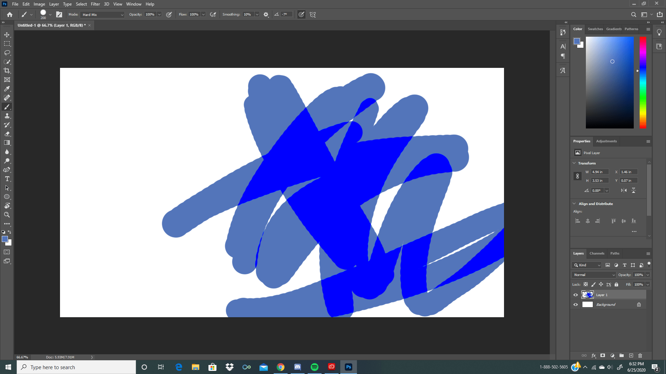Screen dimensions: 666x374
Task: Open the layer blending mode dropdown
Action: pos(593,275)
